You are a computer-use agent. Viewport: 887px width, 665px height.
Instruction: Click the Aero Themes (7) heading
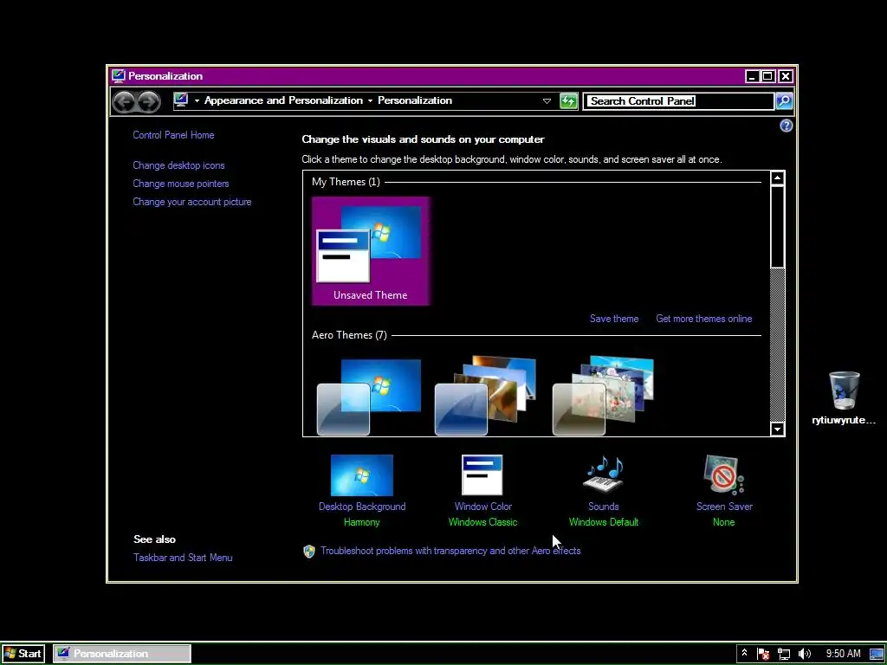349,335
